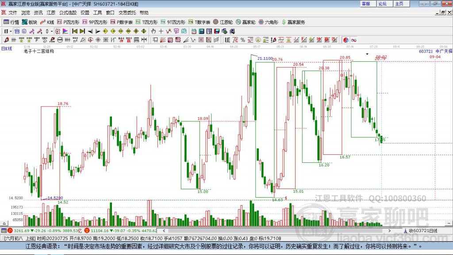Click the 603721 stock code label

pyautogui.click(x=426, y=51)
